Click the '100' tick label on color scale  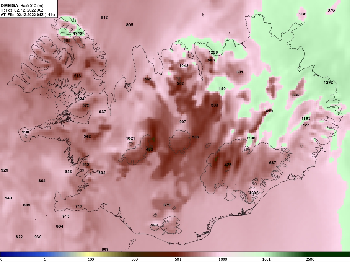click(91, 259)
